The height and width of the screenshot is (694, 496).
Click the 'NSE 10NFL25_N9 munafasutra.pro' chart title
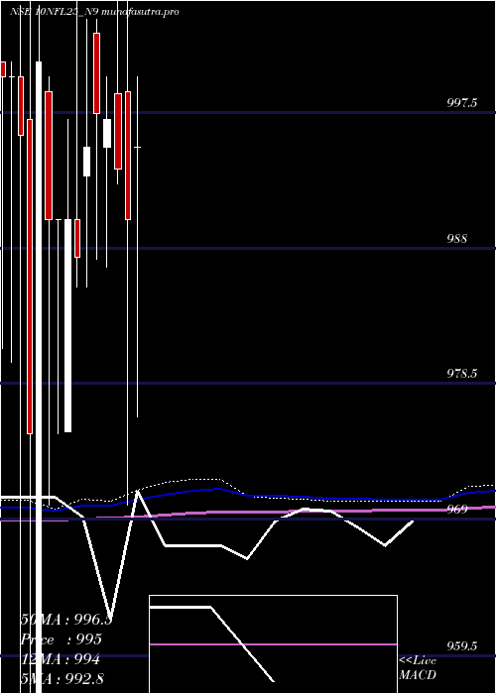tap(95, 12)
